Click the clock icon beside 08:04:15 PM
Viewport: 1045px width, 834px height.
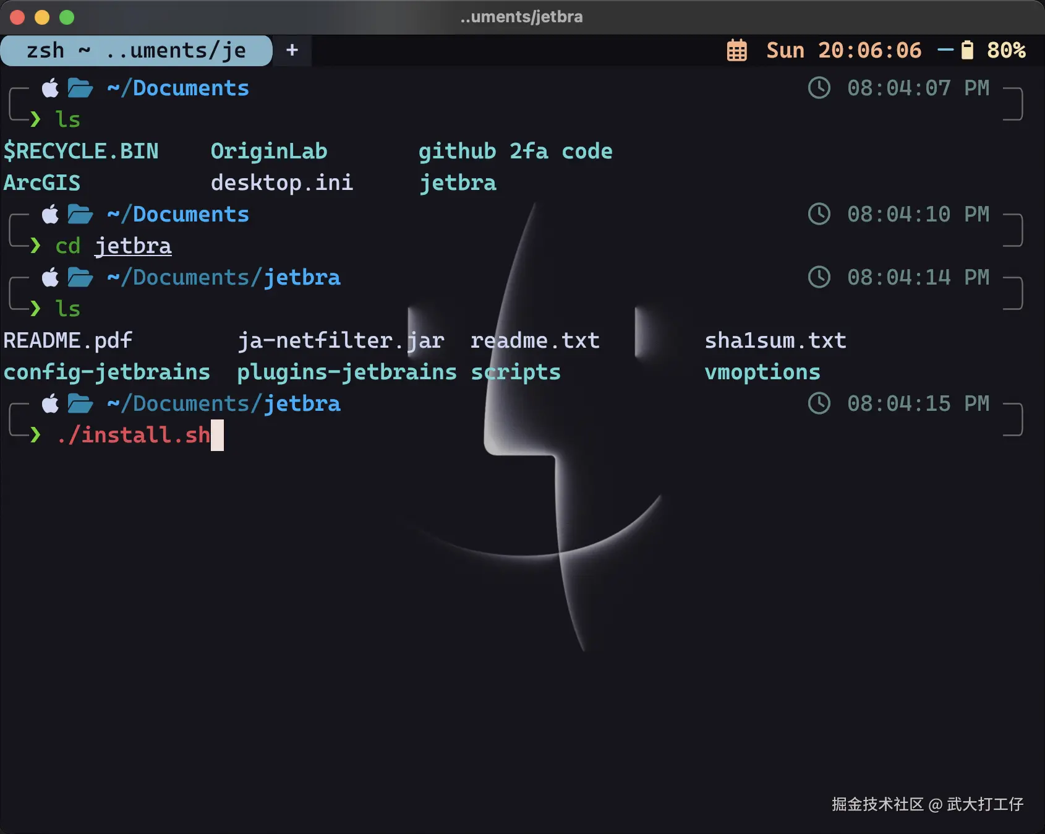point(819,403)
